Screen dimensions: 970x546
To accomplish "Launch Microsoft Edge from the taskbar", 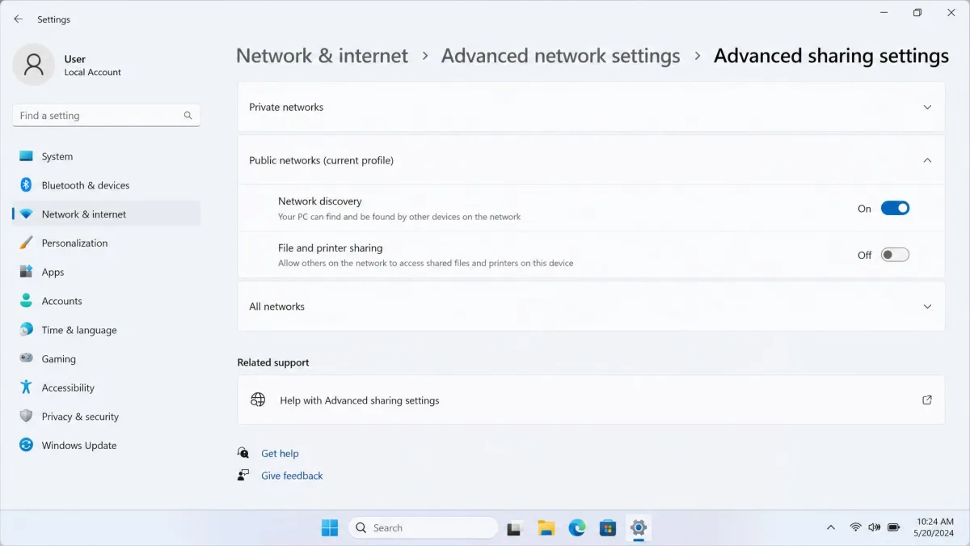I will [576, 527].
